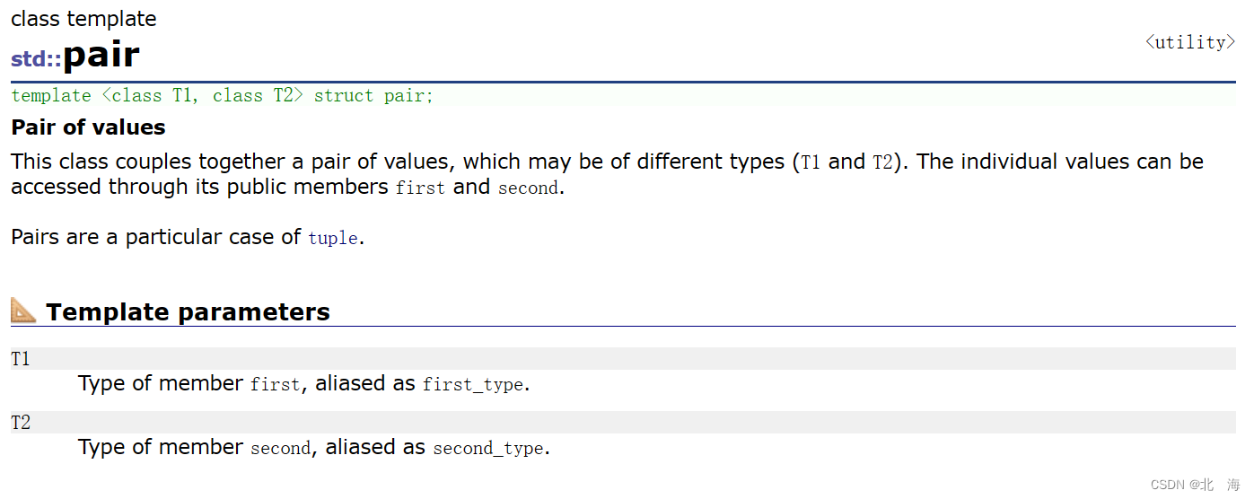
Task: Click the word 'second' in description paragraph
Action: (529, 188)
